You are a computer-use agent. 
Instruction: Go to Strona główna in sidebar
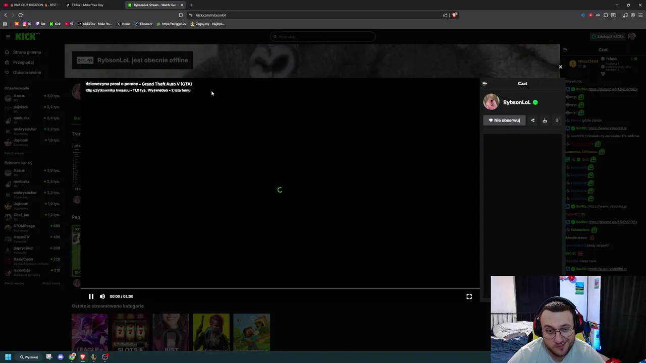27,52
